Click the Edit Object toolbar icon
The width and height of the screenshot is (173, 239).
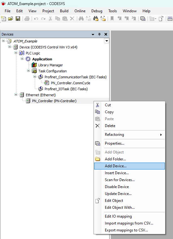tap(161, 19)
